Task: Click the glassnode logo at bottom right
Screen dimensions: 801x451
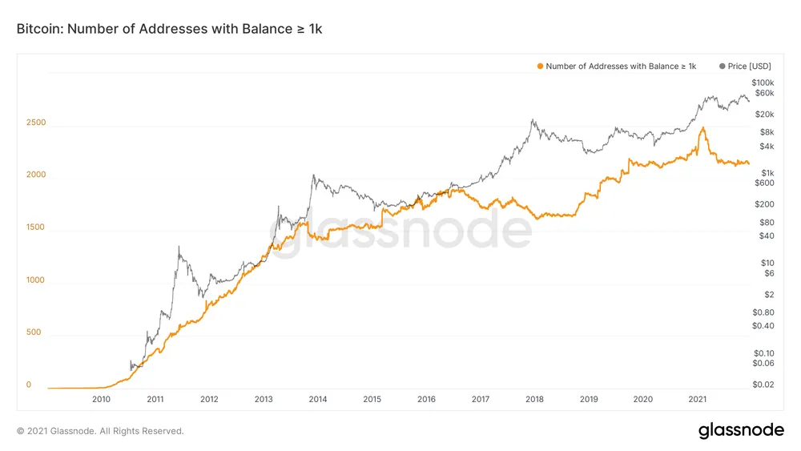Action: coord(741,430)
